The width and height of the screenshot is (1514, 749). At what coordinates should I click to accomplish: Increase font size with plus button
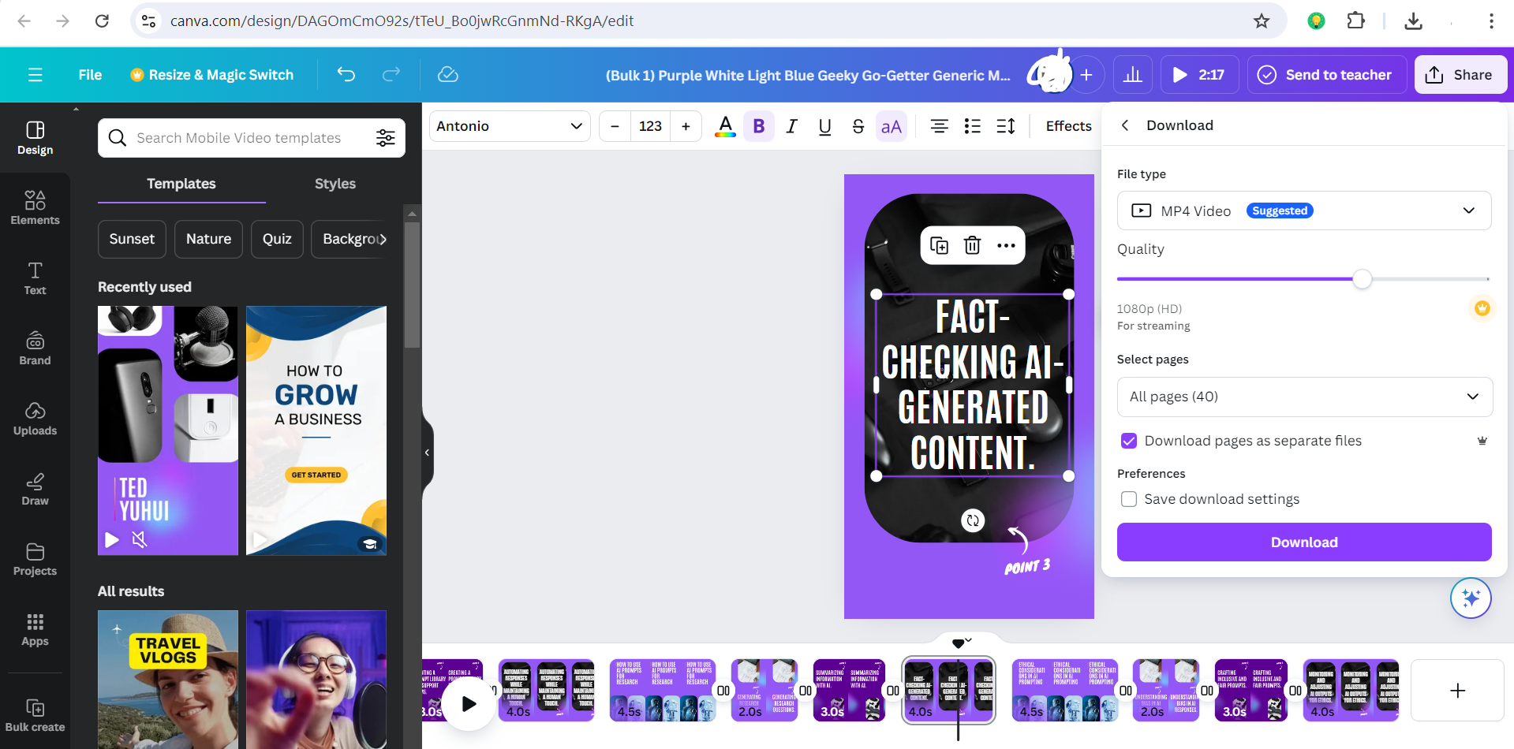686,126
